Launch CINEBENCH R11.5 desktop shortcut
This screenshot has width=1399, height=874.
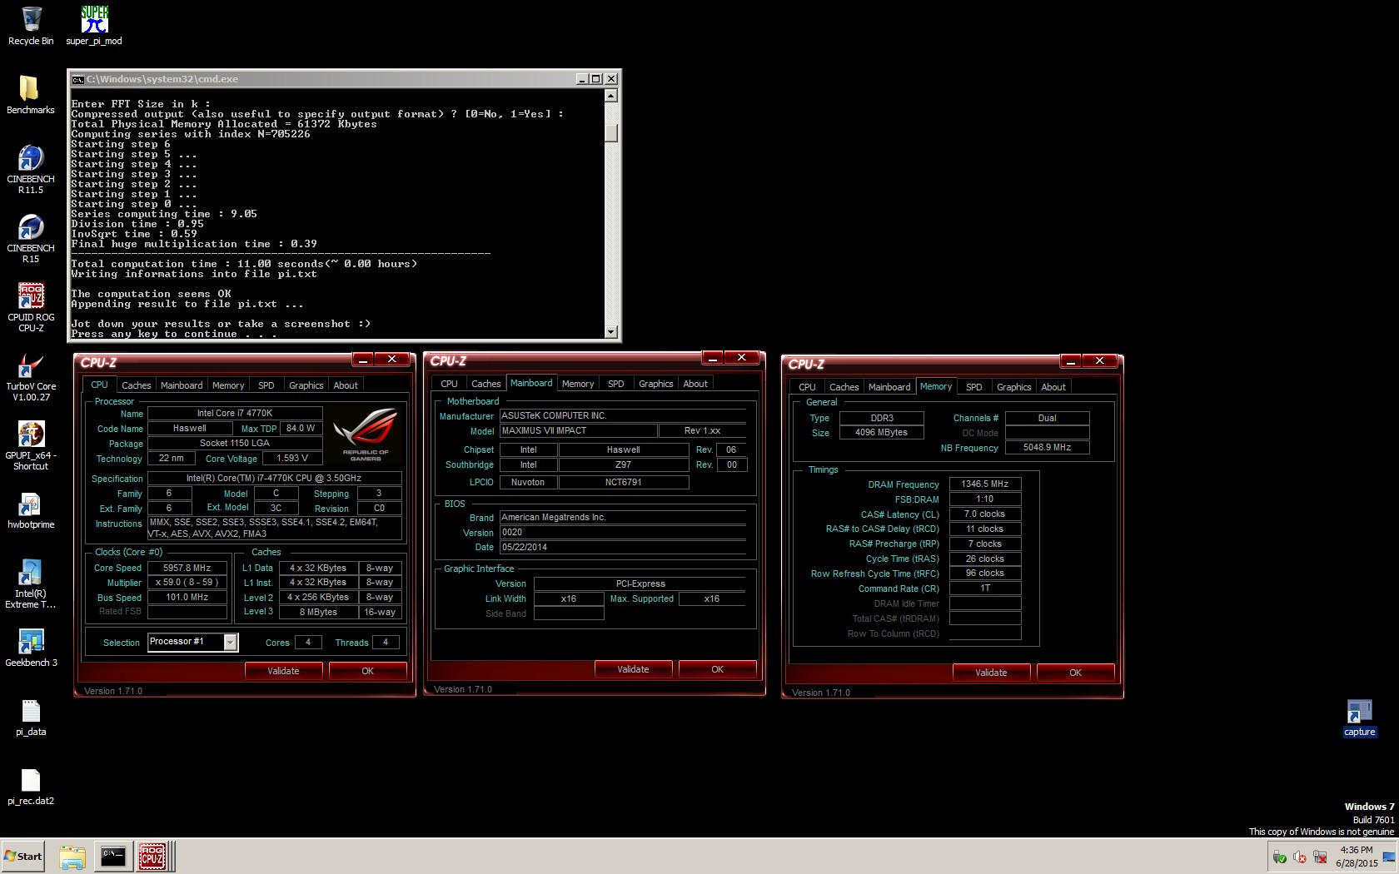[31, 169]
